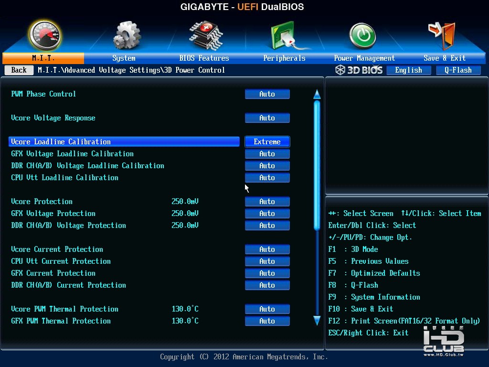
Task: Open PWM Phase Control Auto dropdown
Action: [x=267, y=94]
